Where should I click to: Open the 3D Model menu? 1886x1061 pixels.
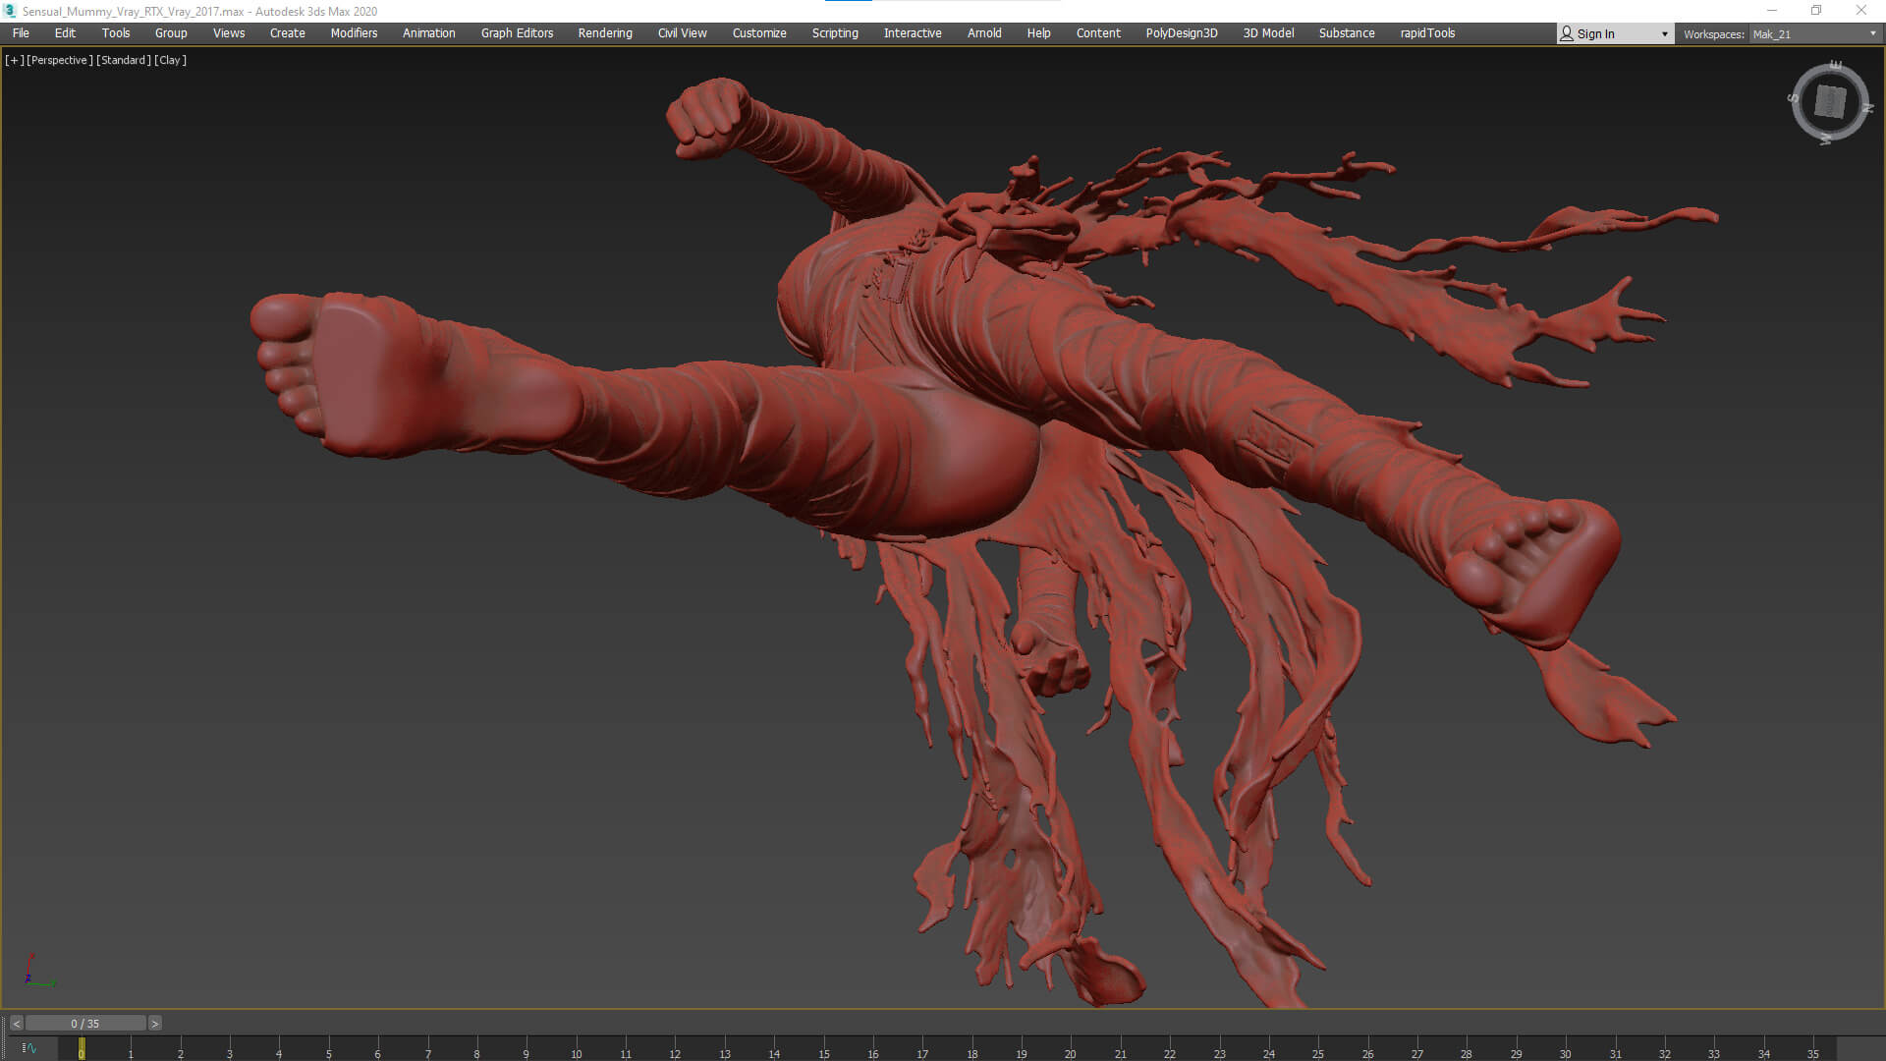1268,33
